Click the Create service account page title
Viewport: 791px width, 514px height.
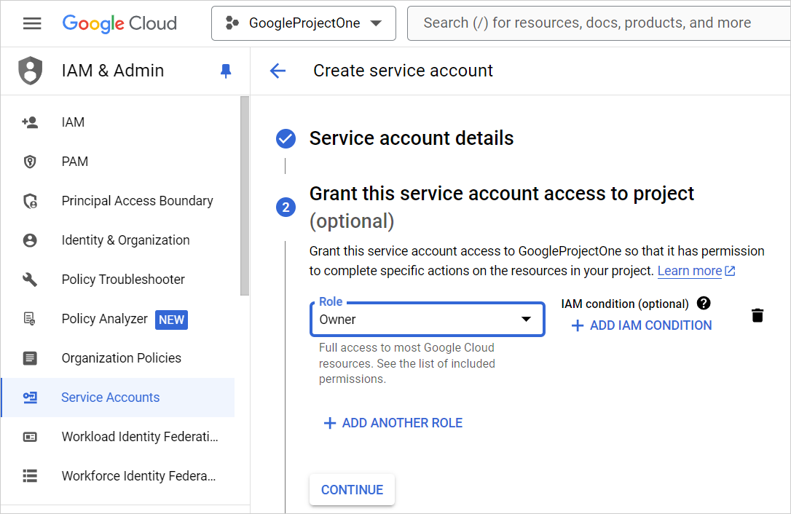click(x=403, y=71)
